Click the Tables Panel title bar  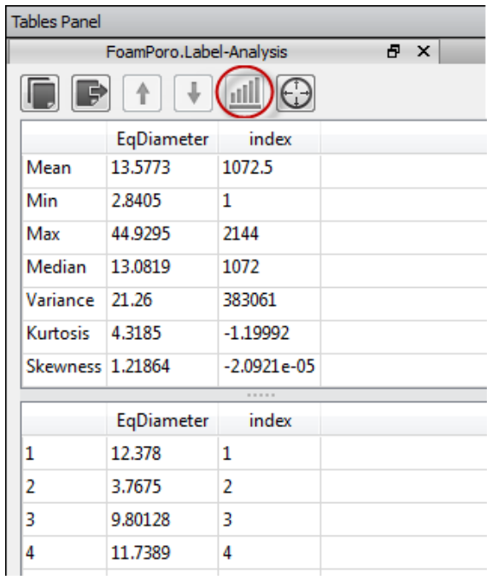(x=246, y=21)
